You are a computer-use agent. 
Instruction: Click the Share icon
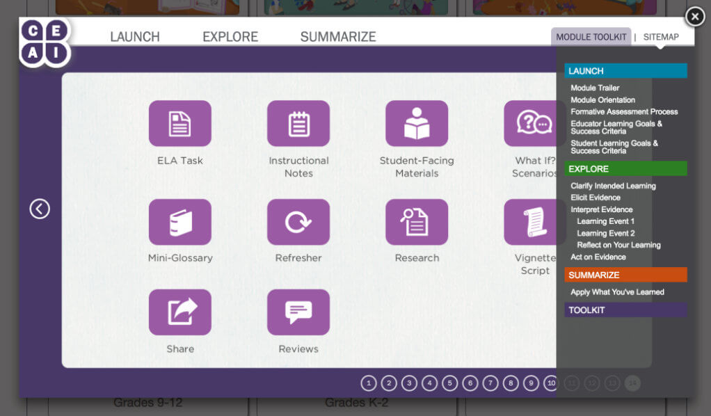coord(179,312)
